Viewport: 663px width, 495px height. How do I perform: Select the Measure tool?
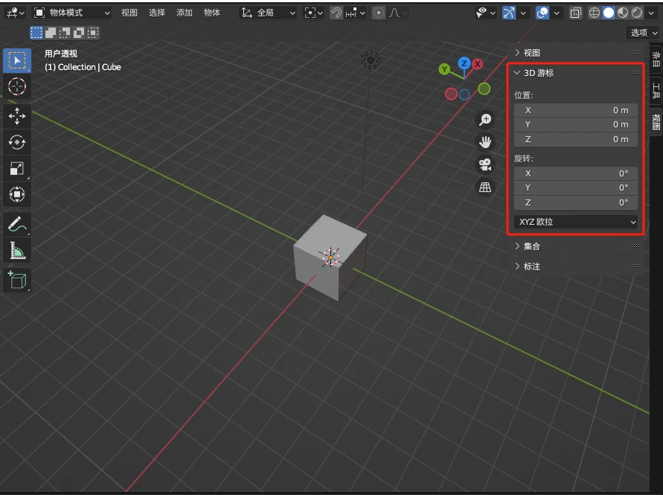(x=17, y=250)
